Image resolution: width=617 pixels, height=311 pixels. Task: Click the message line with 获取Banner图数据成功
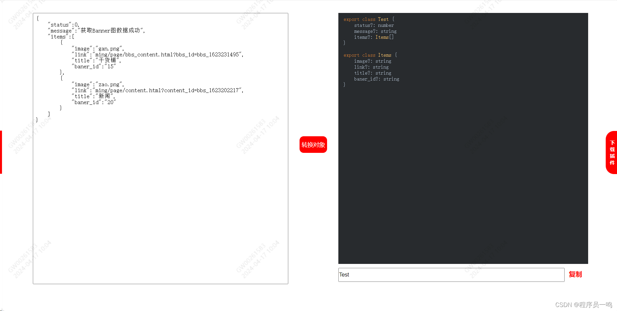(x=96, y=31)
